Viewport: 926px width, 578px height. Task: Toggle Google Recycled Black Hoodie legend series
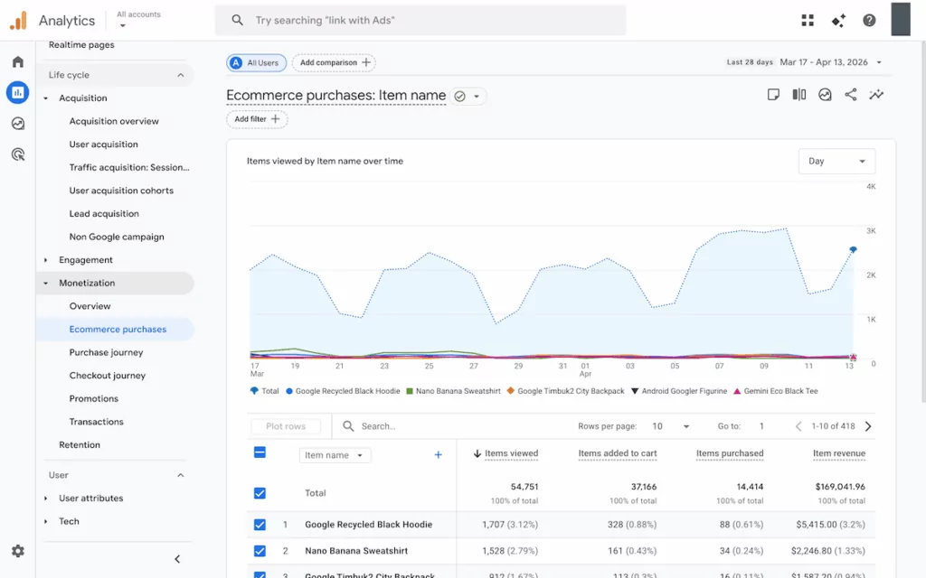(x=343, y=391)
